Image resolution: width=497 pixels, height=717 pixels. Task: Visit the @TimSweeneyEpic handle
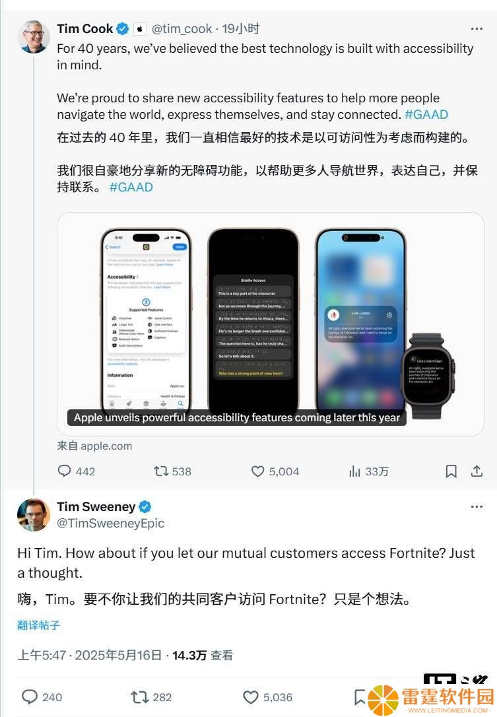click(110, 523)
